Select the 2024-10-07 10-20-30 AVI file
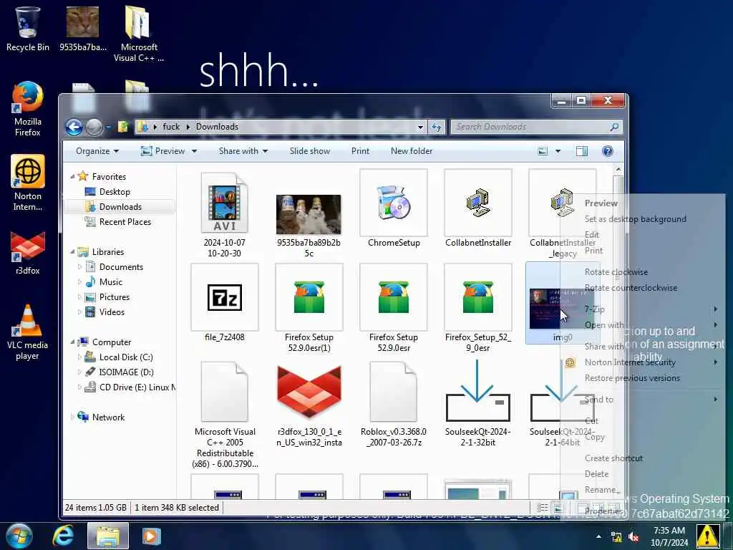The image size is (733, 550). (x=224, y=215)
